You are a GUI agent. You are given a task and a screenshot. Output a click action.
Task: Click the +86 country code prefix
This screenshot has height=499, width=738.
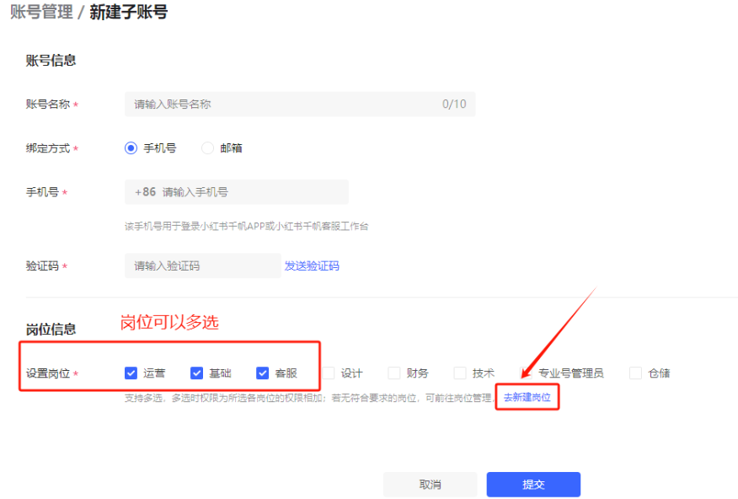145,192
